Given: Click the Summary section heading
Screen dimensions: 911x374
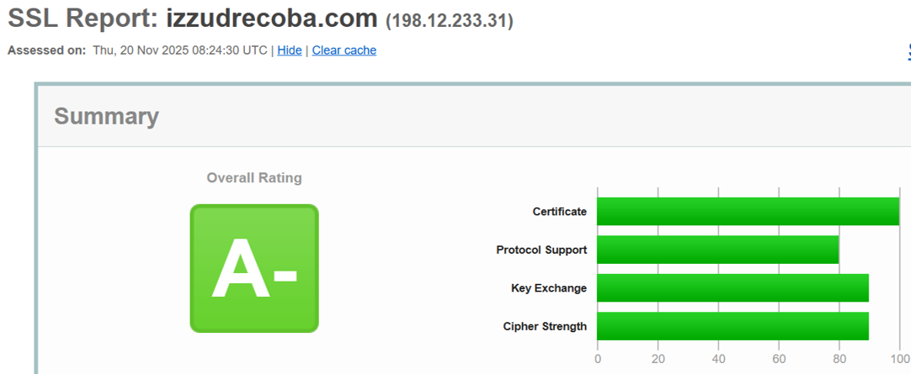Looking at the screenshot, I should pos(106,116).
